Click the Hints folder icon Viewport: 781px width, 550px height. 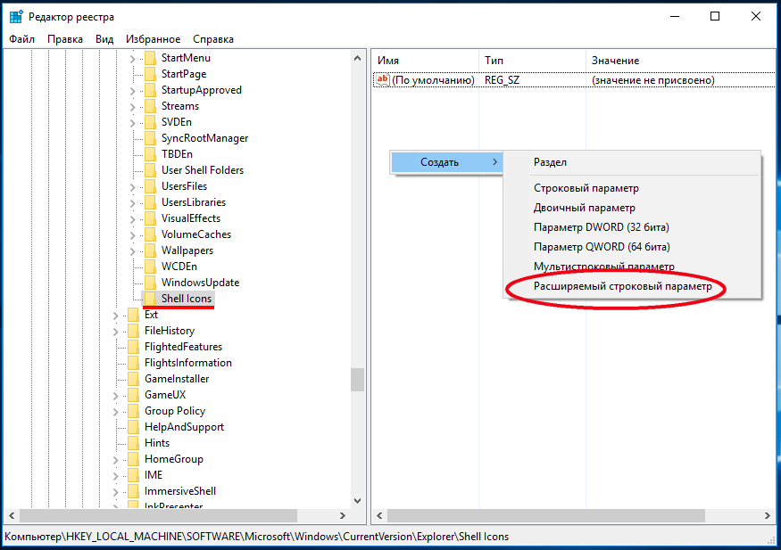(134, 443)
